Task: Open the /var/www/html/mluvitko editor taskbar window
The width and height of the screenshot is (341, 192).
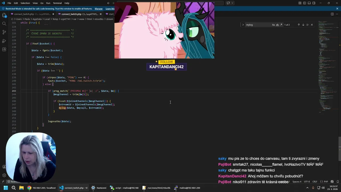Action: (156, 188)
